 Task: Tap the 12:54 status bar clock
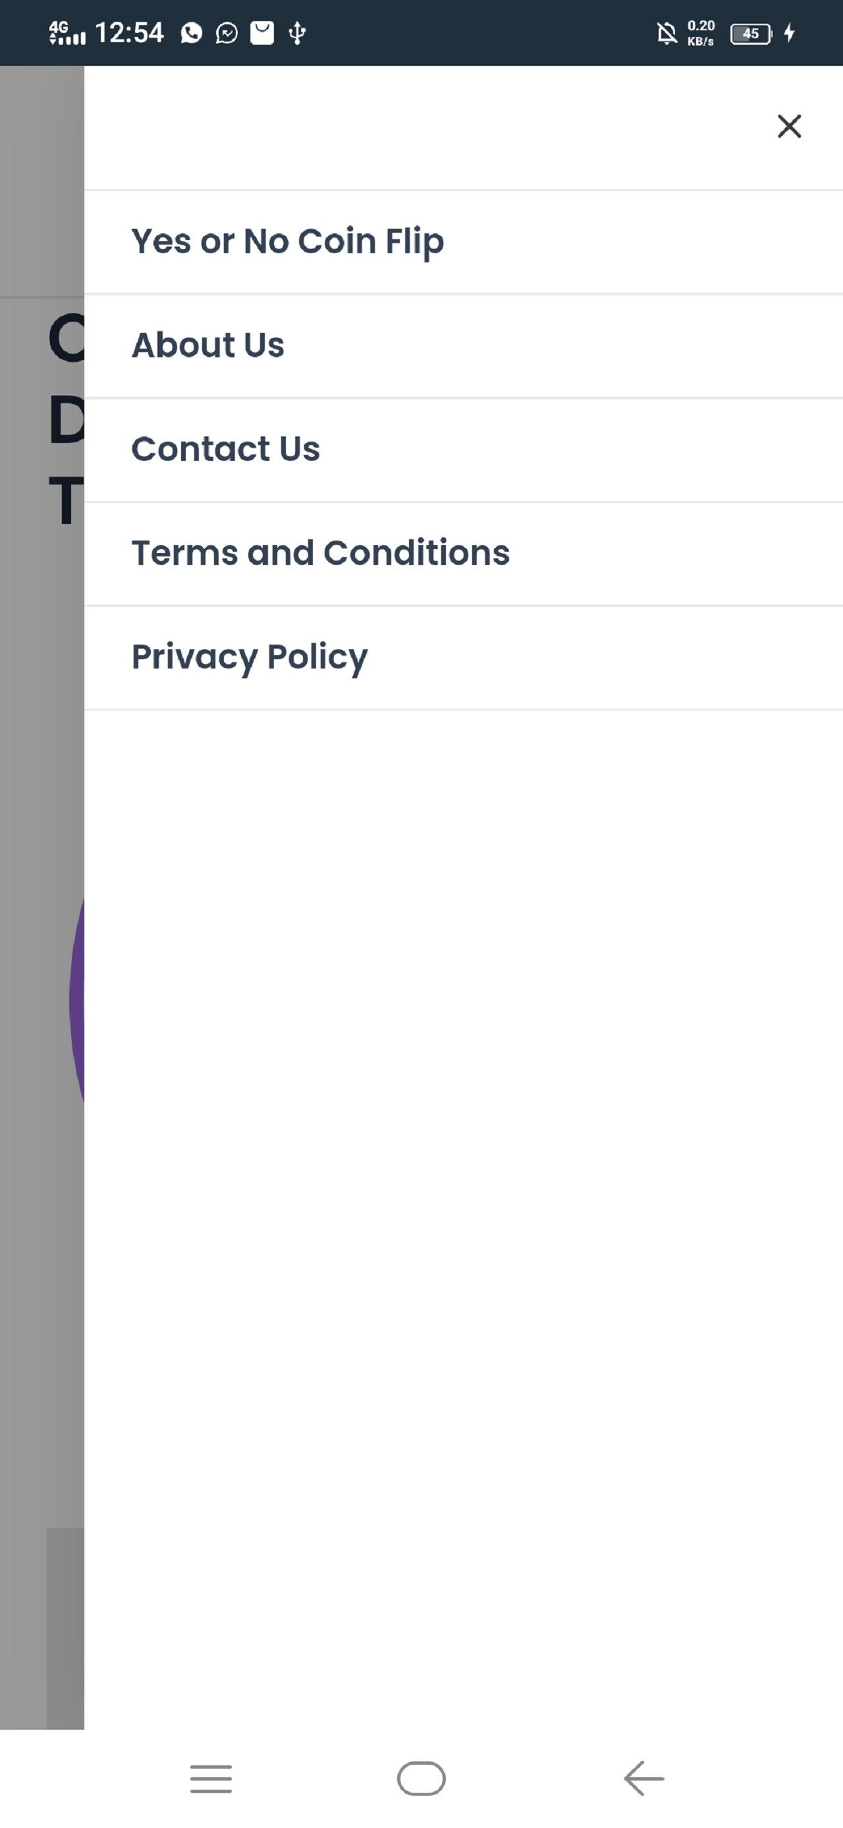point(129,33)
